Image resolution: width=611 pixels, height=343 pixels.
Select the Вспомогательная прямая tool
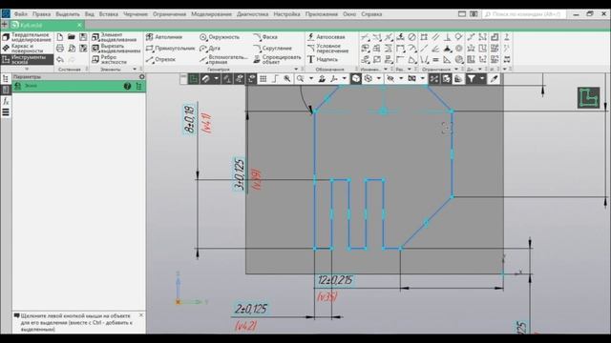223,59
